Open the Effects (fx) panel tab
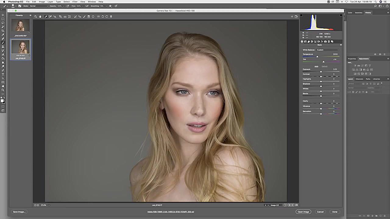 tap(322, 42)
